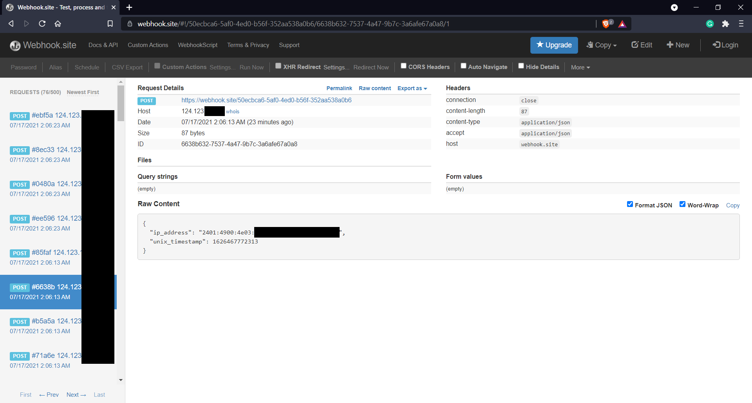Open Docs & API menu item

pyautogui.click(x=103, y=45)
